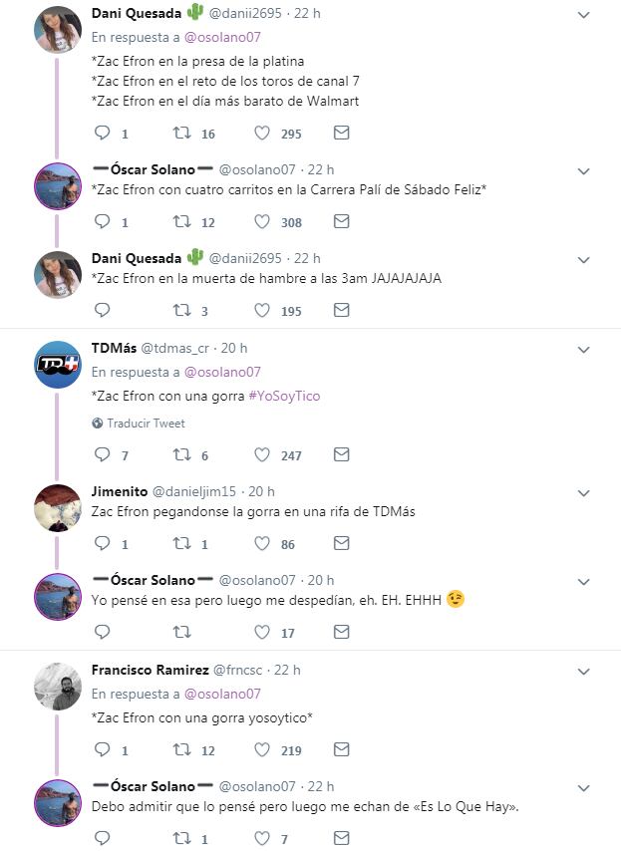Open the dropdown arrow on Francisco Ramirez's tweet

coord(585,671)
